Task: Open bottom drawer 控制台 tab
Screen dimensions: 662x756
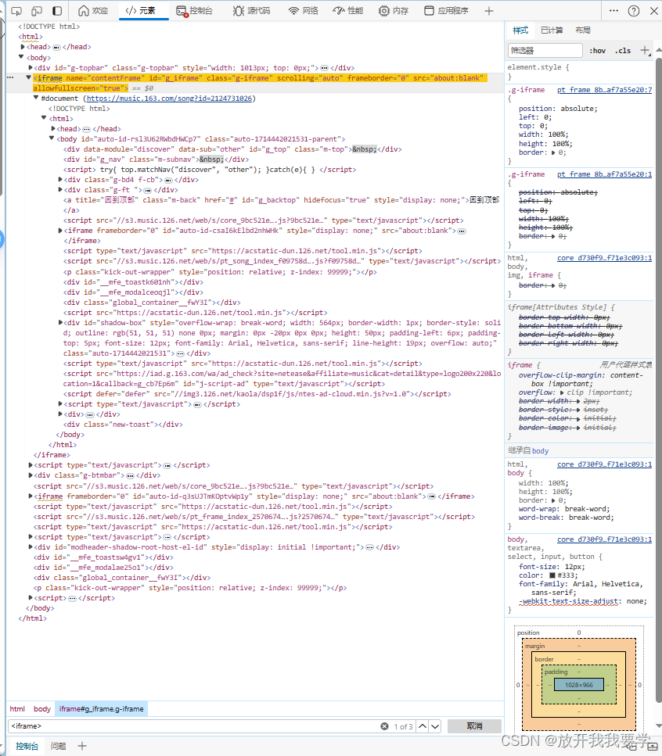Action: pyautogui.click(x=27, y=747)
